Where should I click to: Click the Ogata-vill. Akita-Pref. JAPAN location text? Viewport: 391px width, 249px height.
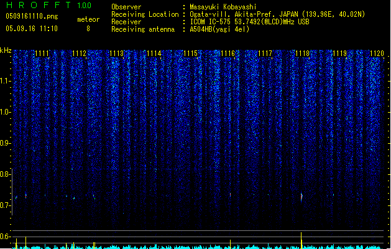(x=277, y=14)
